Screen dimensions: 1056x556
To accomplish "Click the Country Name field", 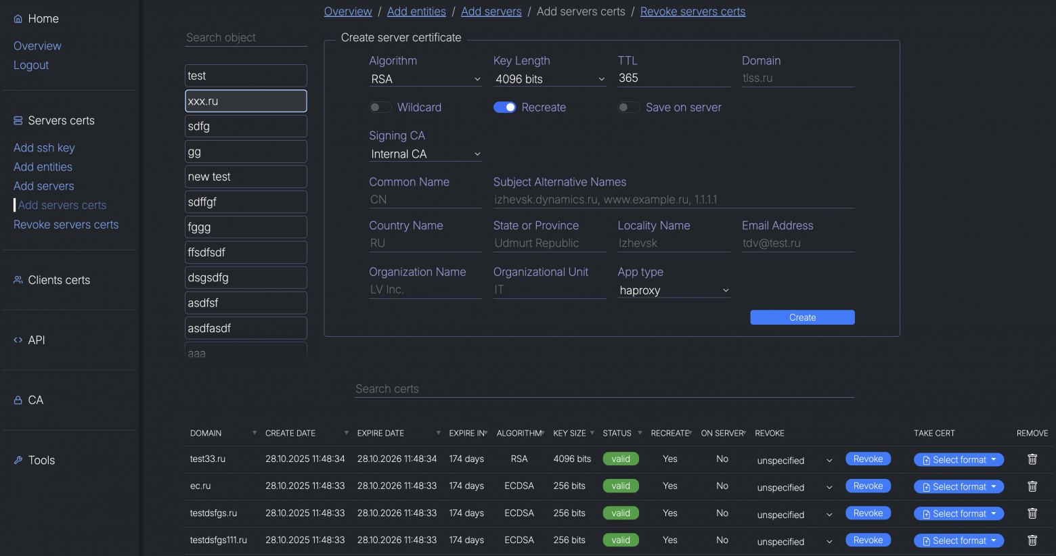I will [426, 243].
